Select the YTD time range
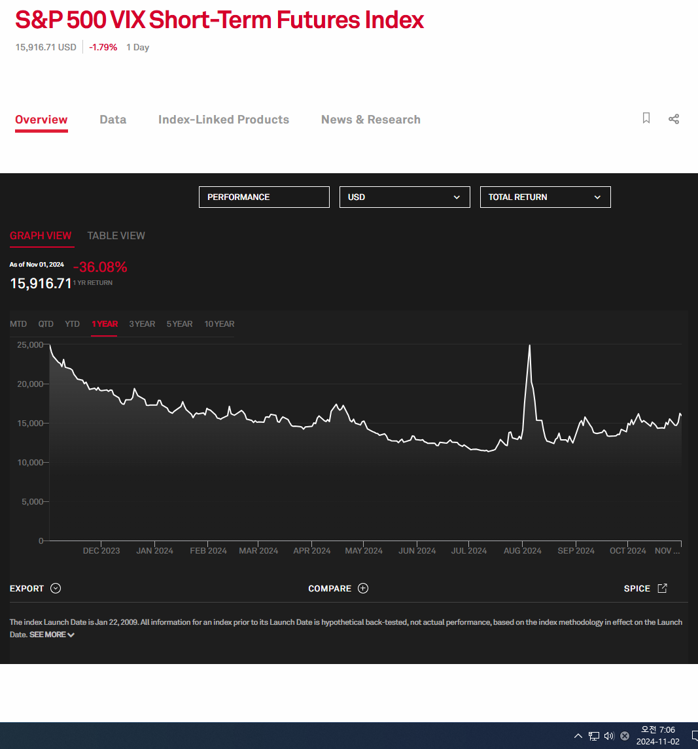This screenshot has height=749, width=698. [x=72, y=324]
